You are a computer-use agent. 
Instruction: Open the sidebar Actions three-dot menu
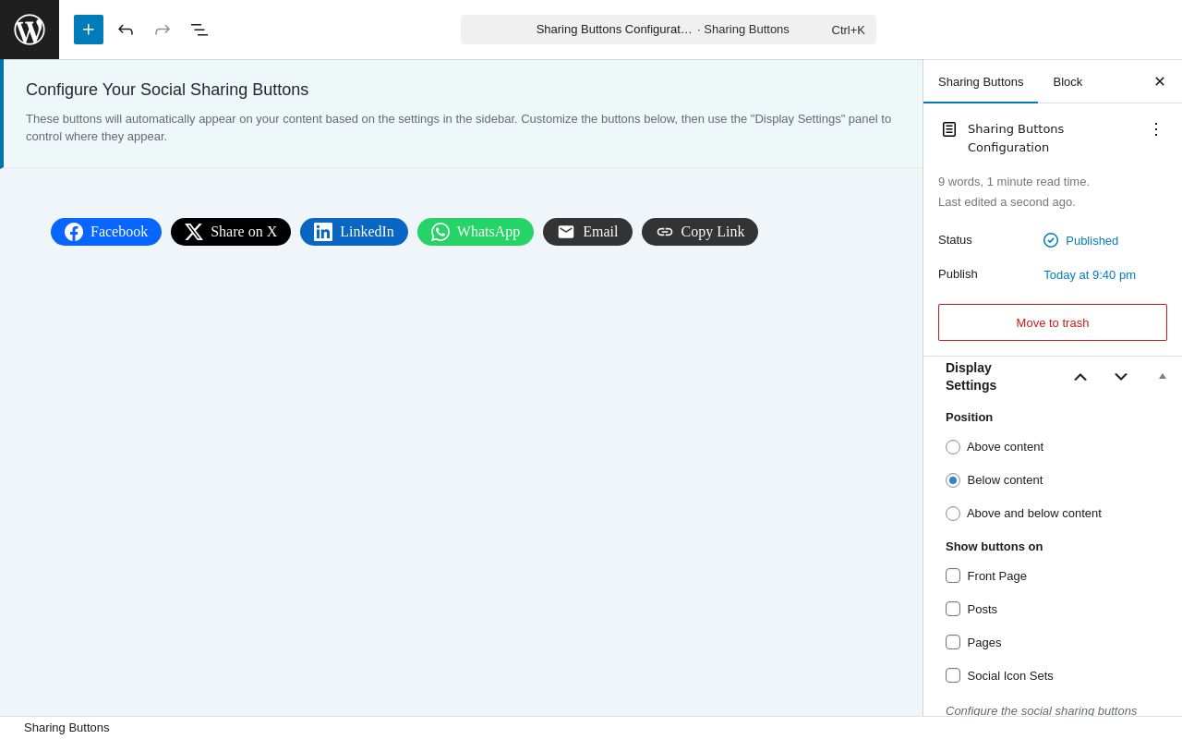pyautogui.click(x=1156, y=129)
